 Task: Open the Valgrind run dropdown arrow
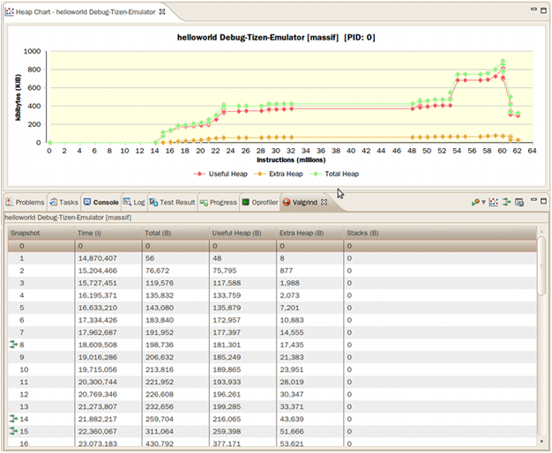tap(484, 202)
